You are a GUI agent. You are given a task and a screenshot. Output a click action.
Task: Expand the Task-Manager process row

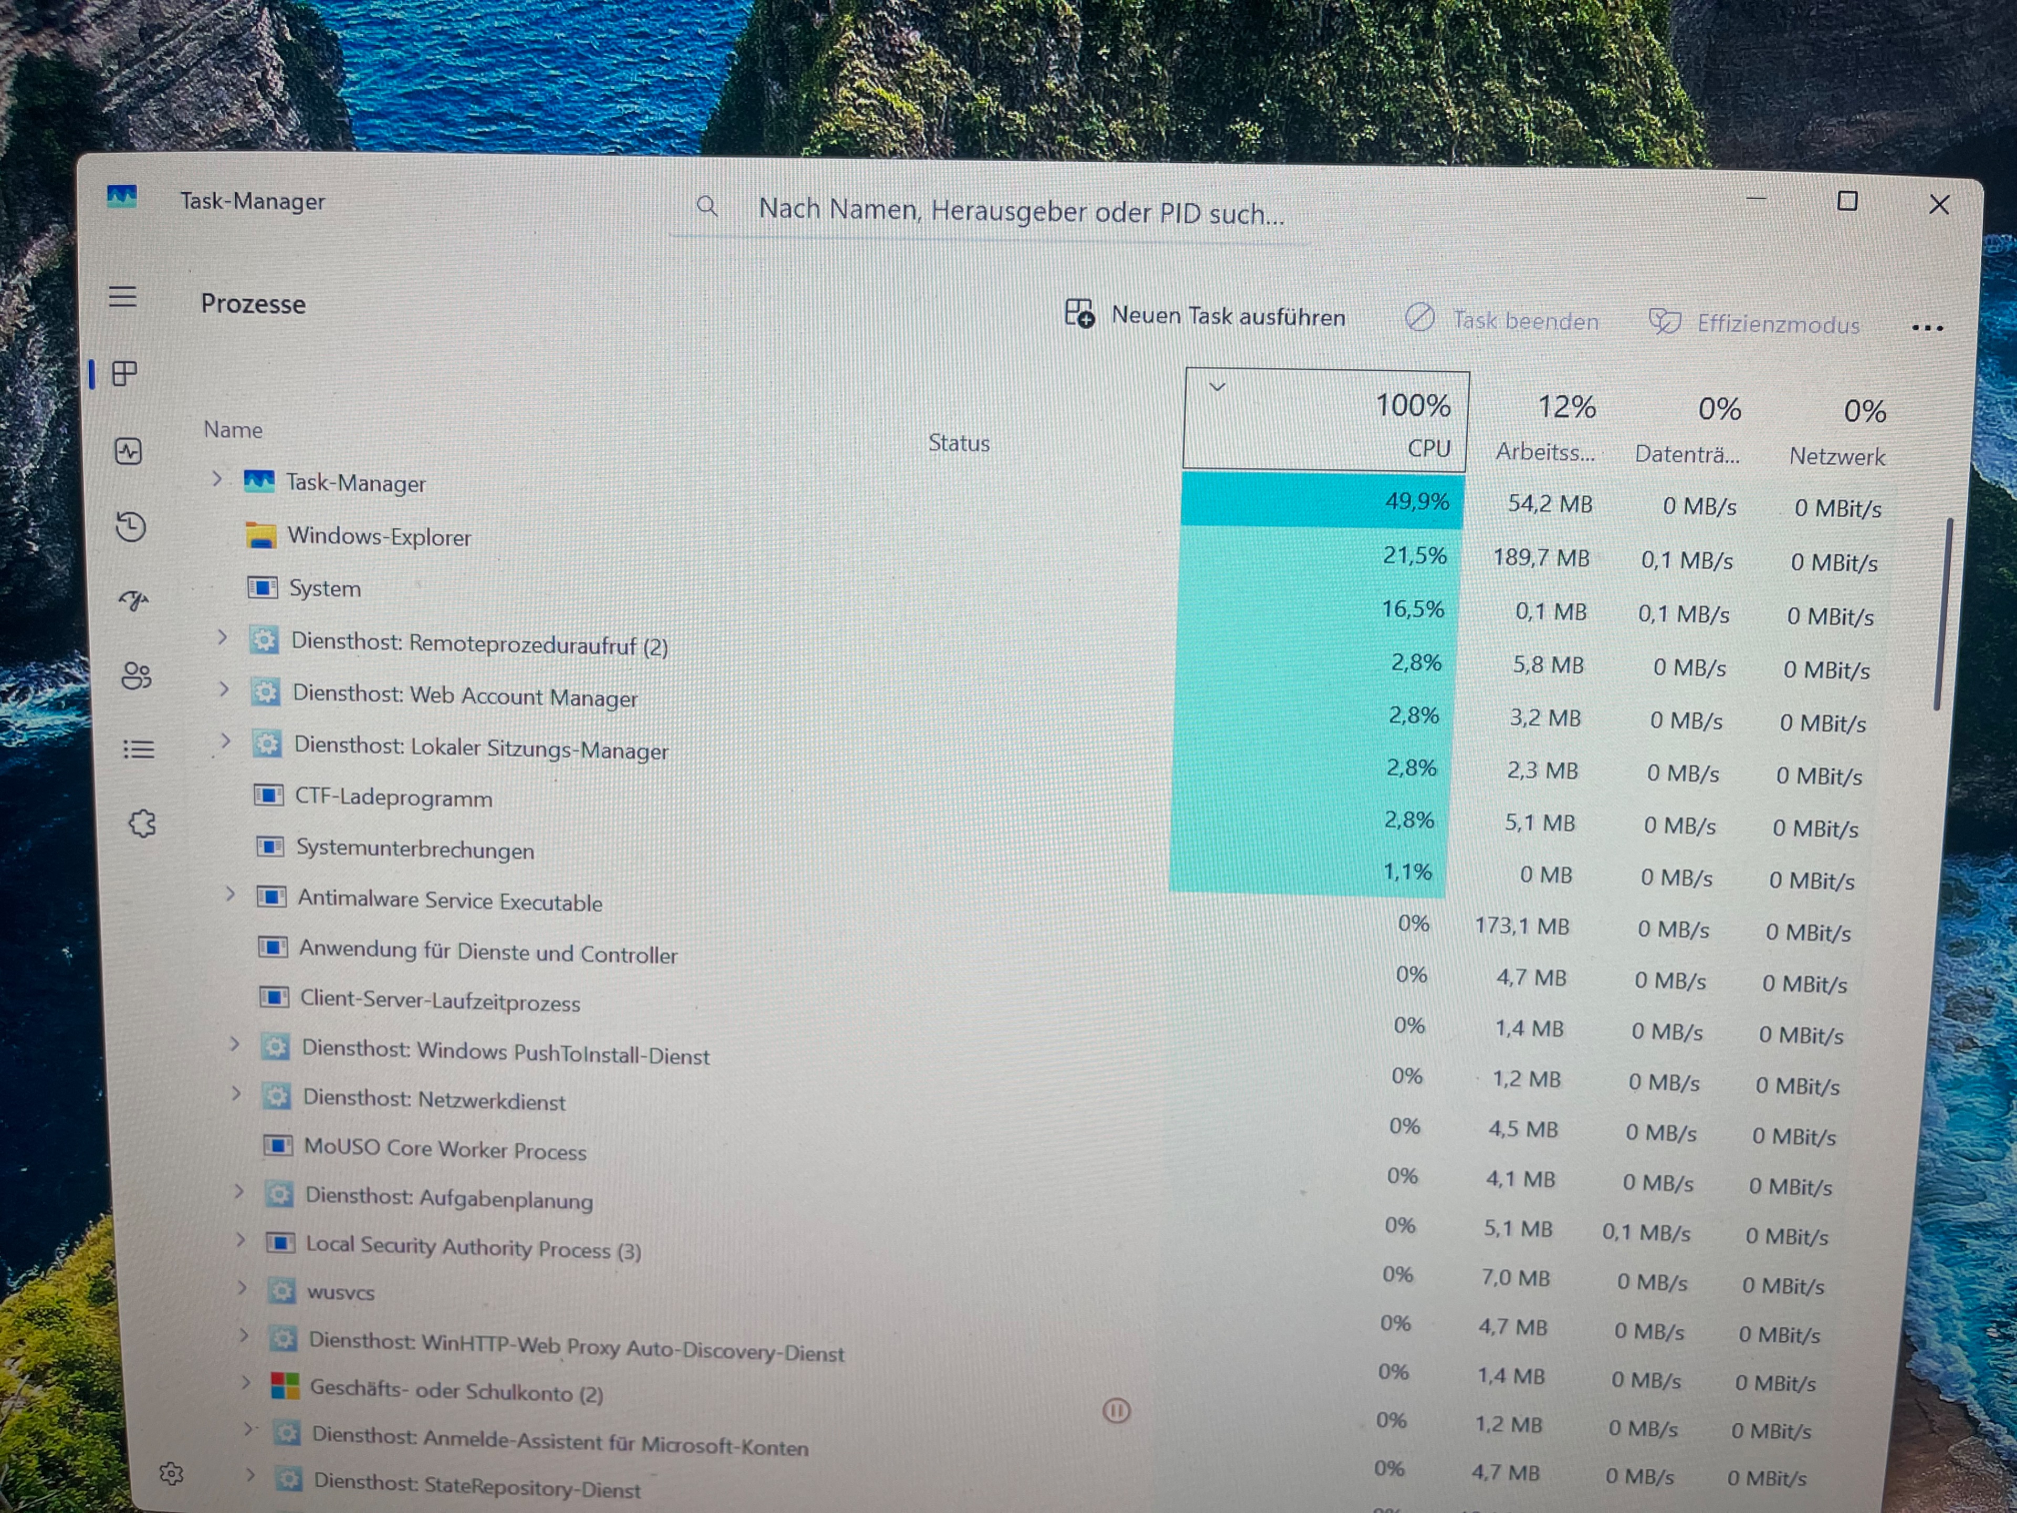click(x=217, y=479)
